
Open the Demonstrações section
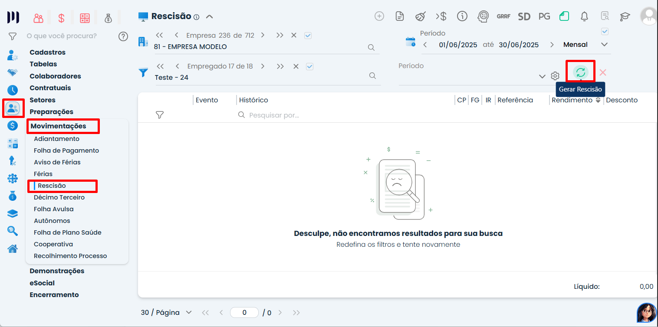point(57,271)
